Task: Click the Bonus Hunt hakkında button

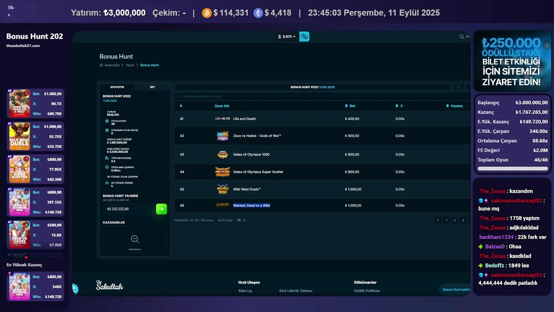Action: point(455,289)
